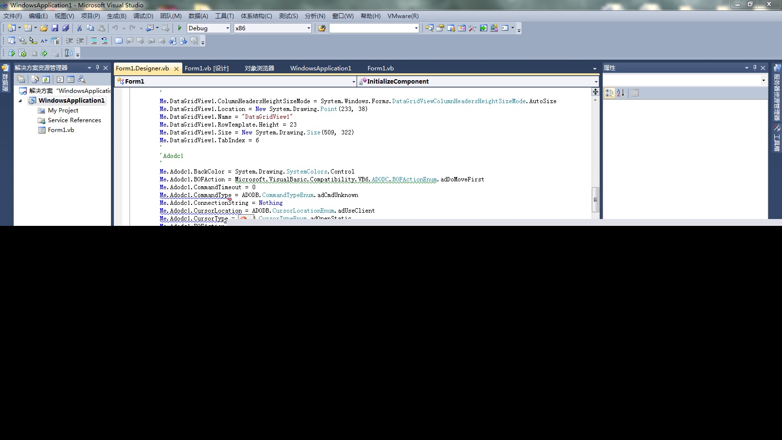The width and height of the screenshot is (782, 440).
Task: Click the Redo arrow icon
Action: [x=132, y=28]
